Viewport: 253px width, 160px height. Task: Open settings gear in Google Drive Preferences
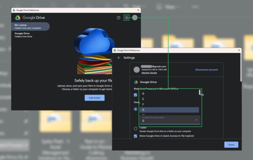pos(126,18)
